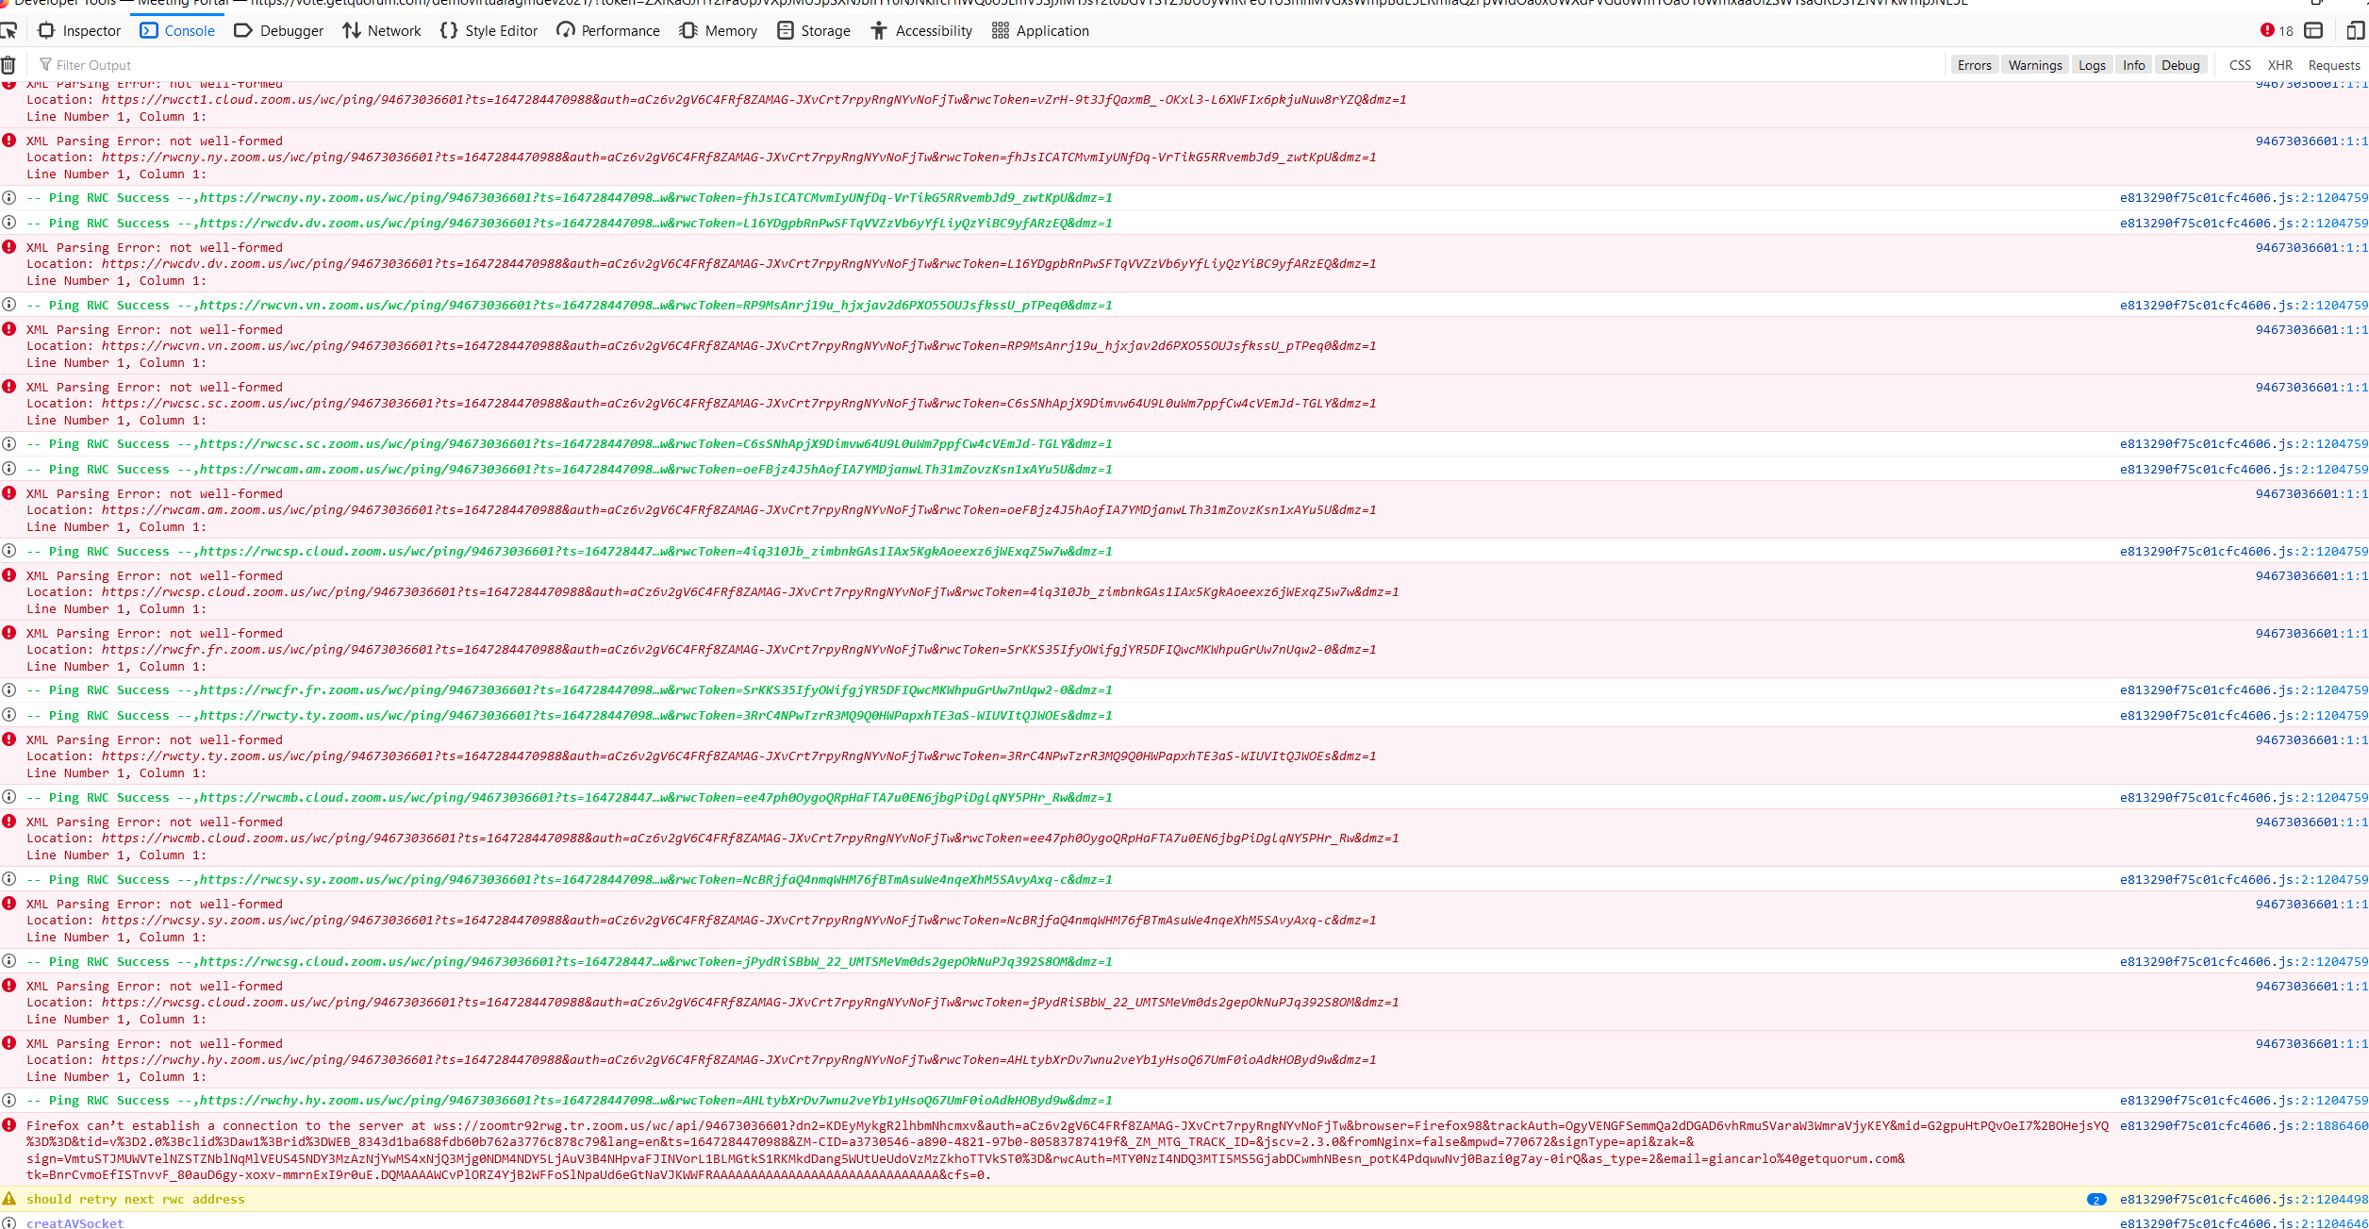Toggle the Debug filter
This screenshot has width=2369, height=1229.
coord(2179,65)
